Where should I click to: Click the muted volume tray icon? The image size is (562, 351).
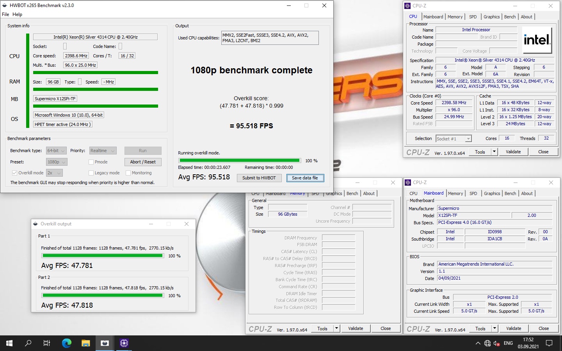[497, 343]
